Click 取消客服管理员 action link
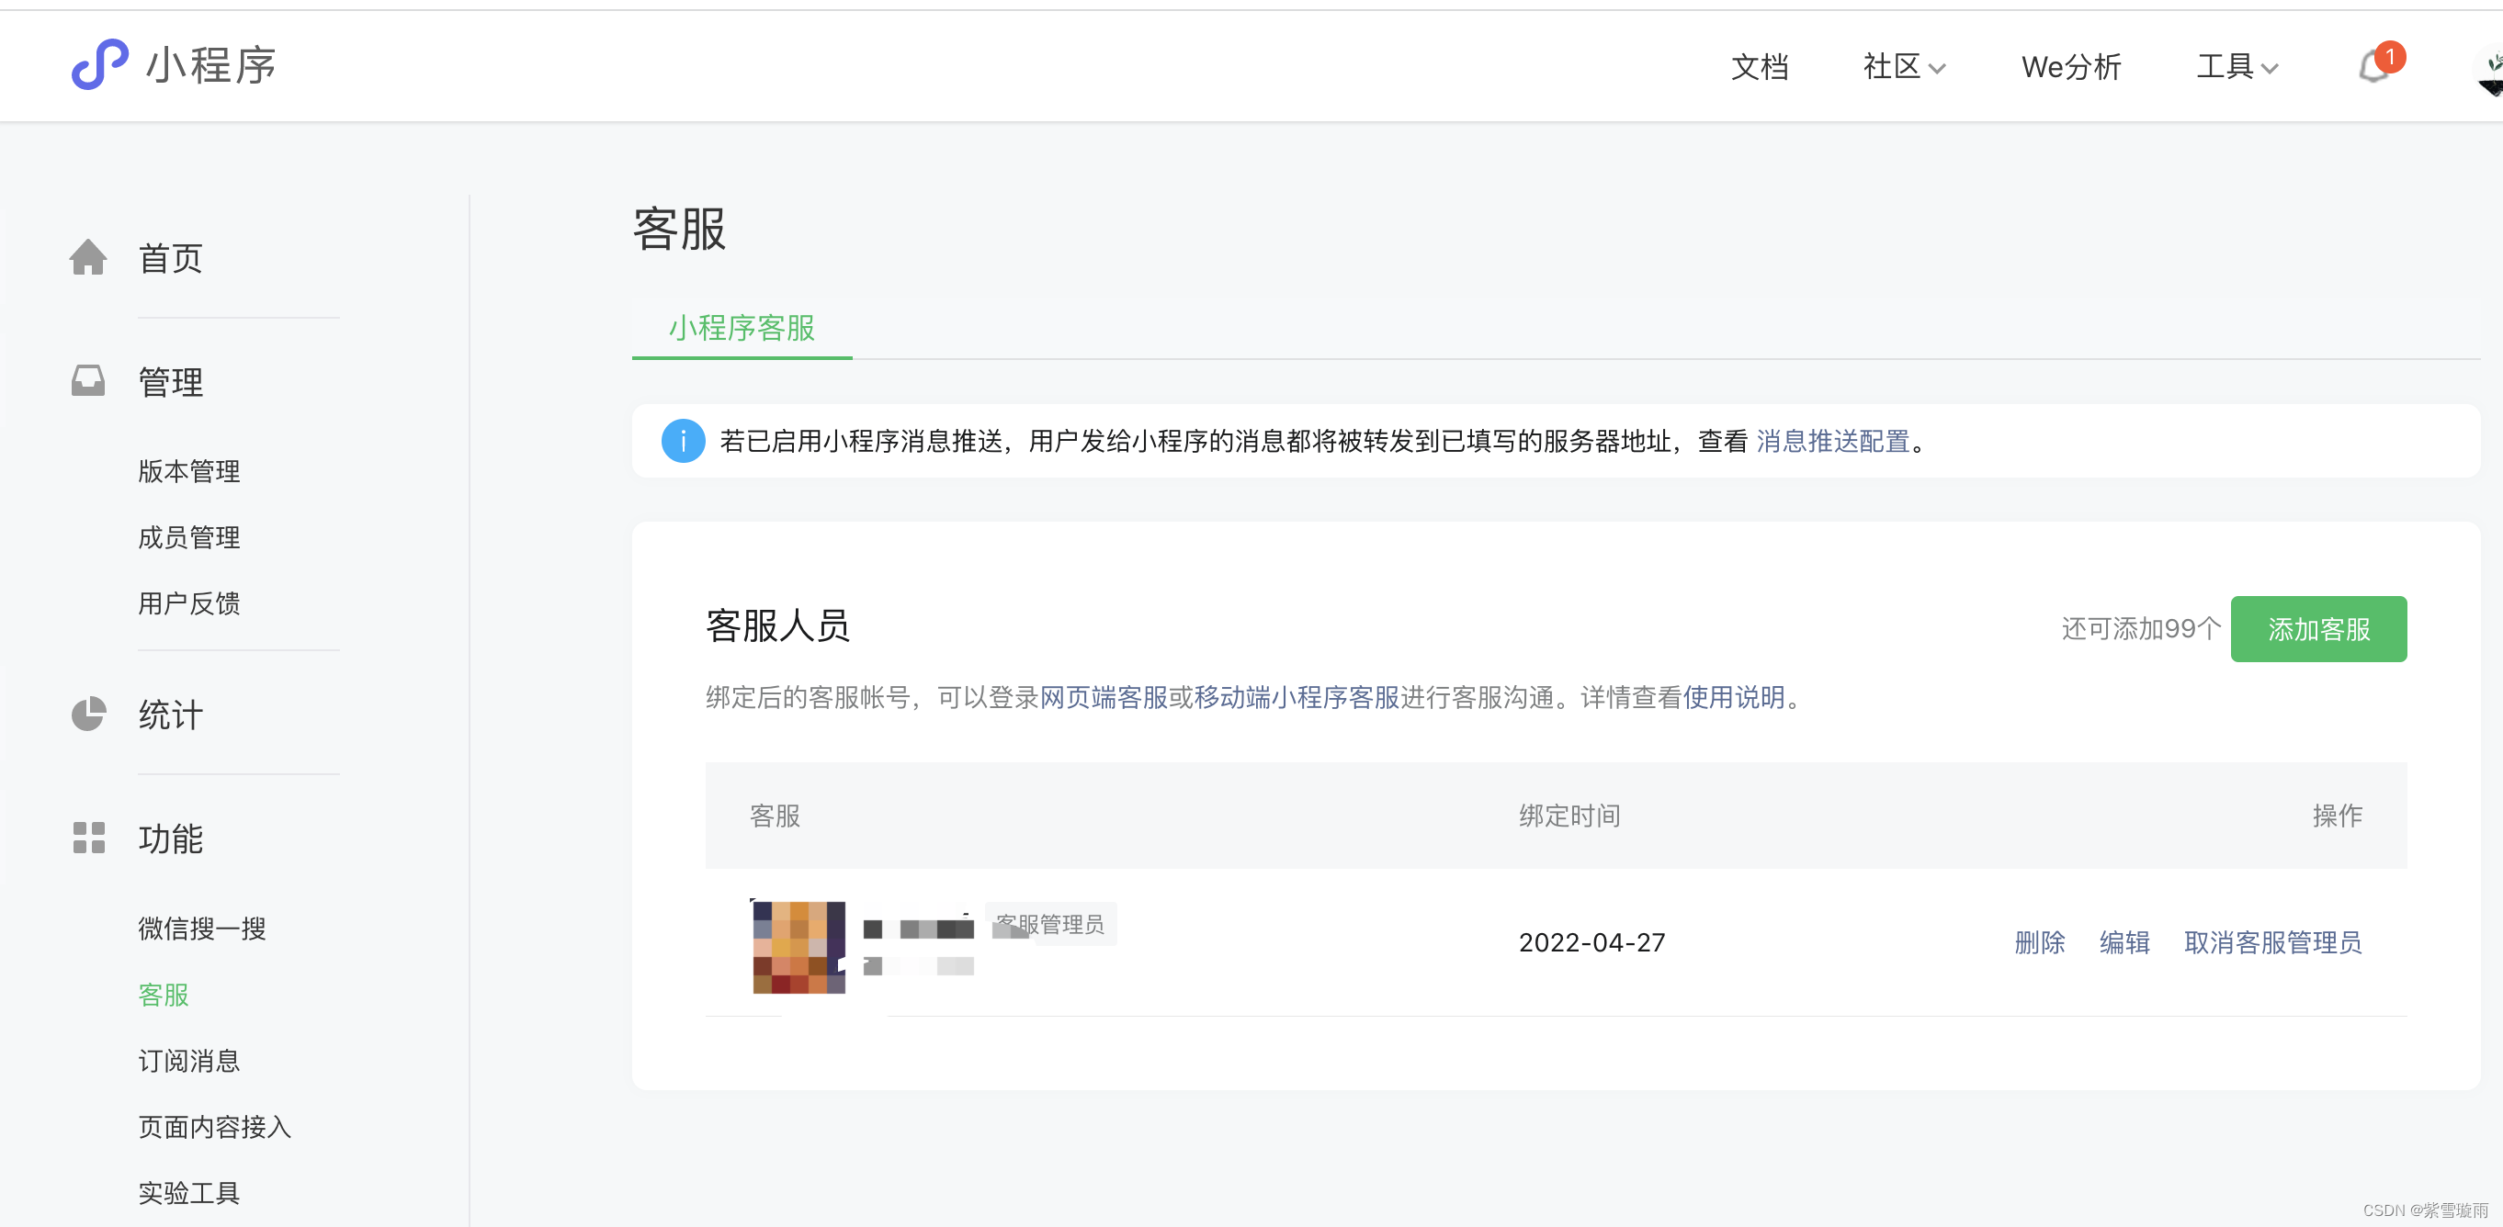 tap(2271, 942)
